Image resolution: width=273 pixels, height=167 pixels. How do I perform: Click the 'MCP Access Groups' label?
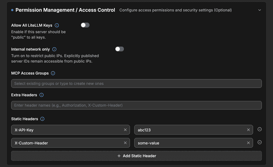(x=30, y=73)
